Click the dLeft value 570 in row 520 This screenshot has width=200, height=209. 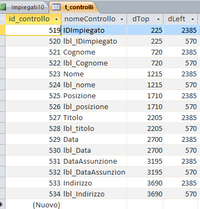pos(180,41)
